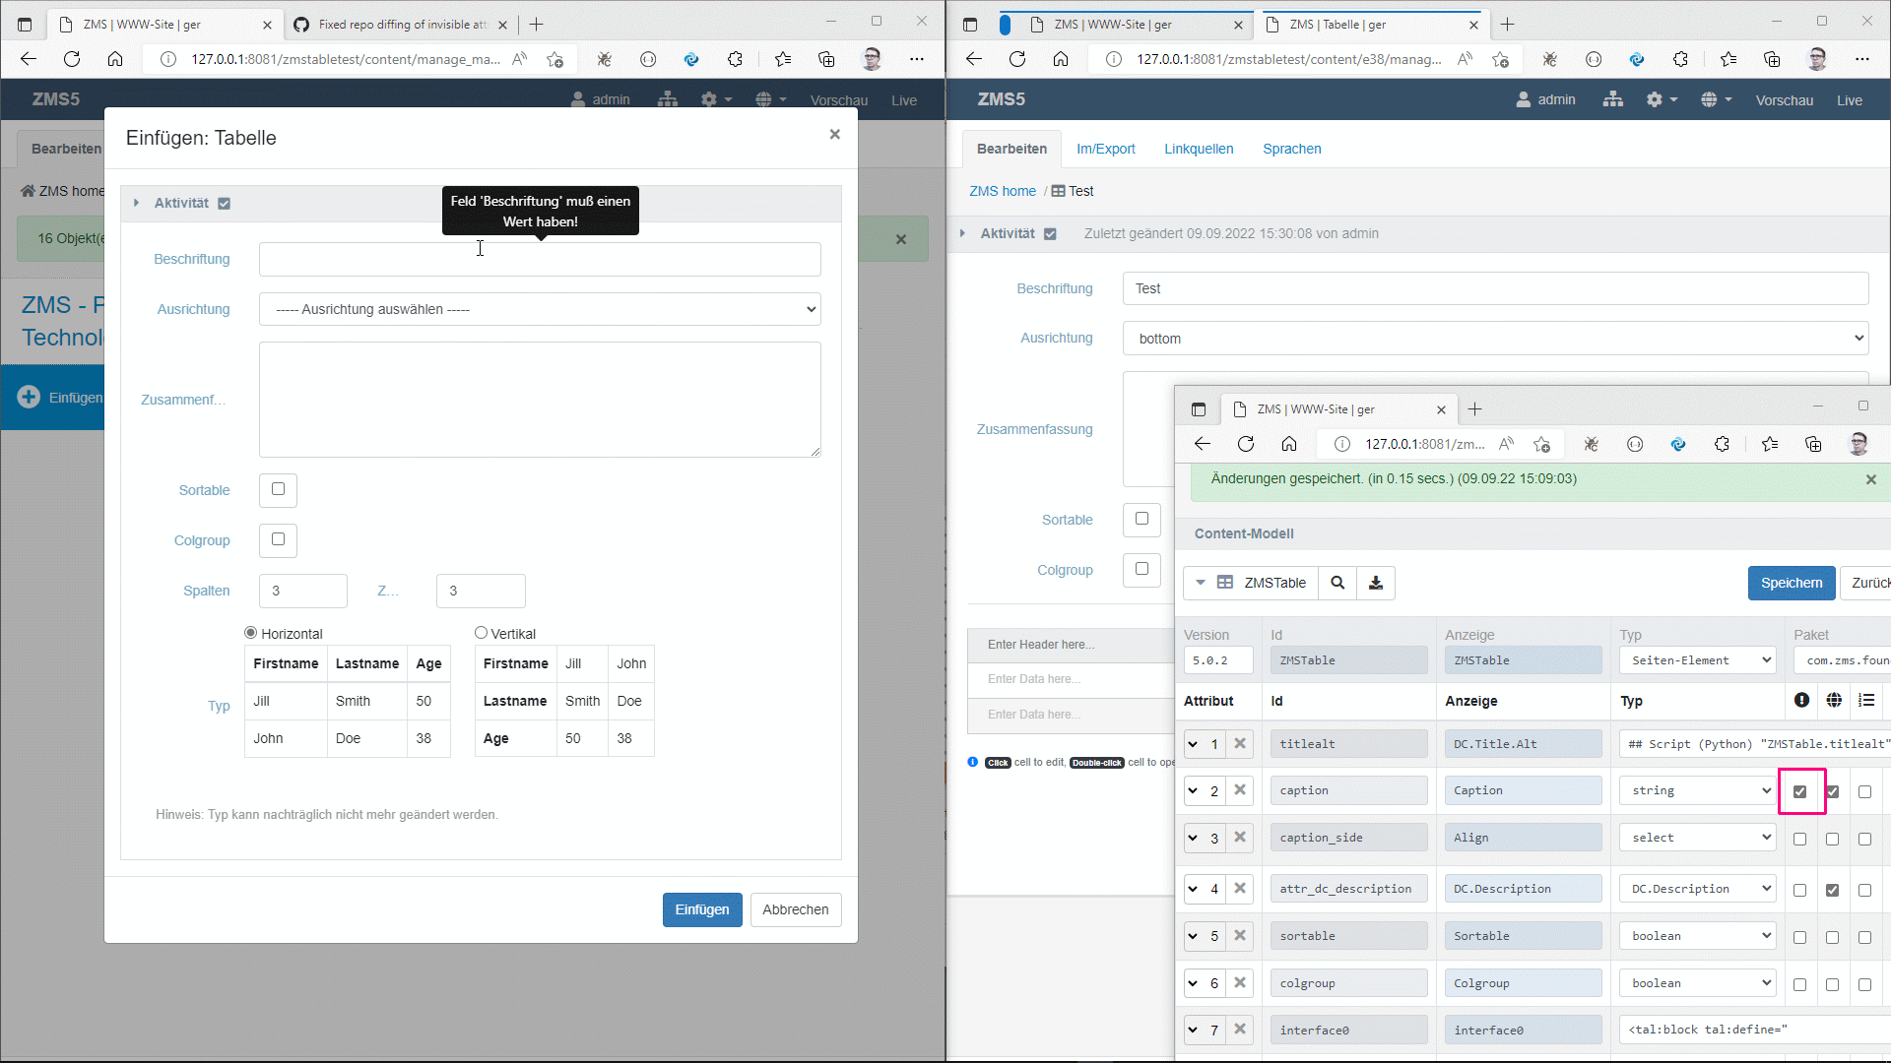The width and height of the screenshot is (1891, 1063).
Task: Click the download icon next to ZMSTable
Action: [x=1376, y=583]
